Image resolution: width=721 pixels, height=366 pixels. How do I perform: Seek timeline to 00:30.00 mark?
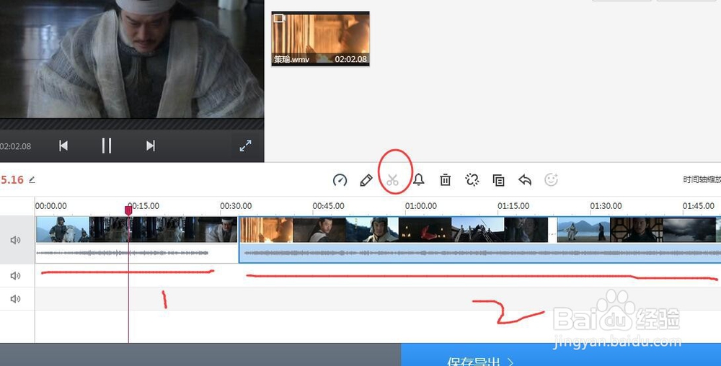coord(236,206)
